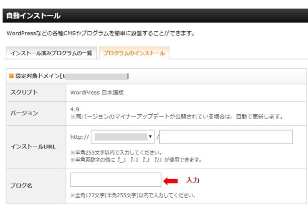Click the ブログ名 row label
The width and height of the screenshot is (308, 204).
[22, 185]
